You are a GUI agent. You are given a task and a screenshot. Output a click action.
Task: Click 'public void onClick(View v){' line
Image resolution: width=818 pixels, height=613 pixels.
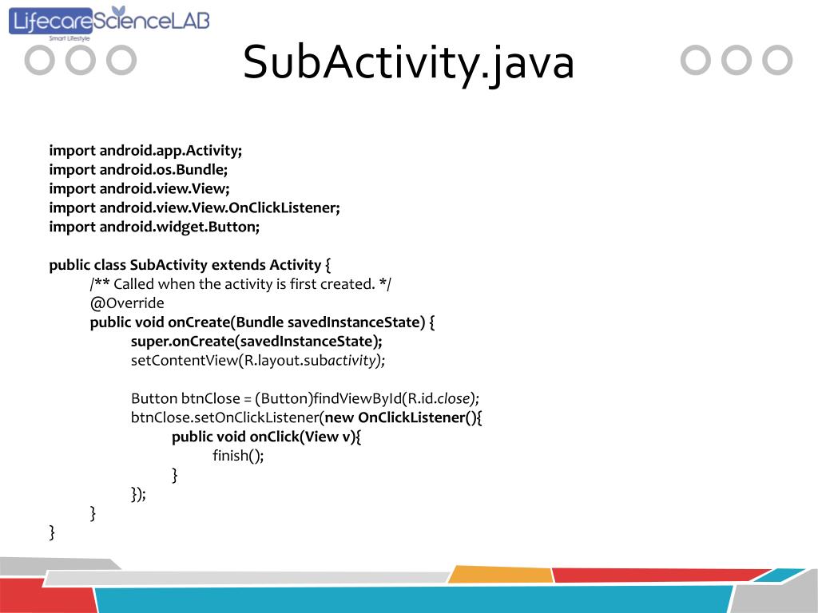click(x=267, y=437)
